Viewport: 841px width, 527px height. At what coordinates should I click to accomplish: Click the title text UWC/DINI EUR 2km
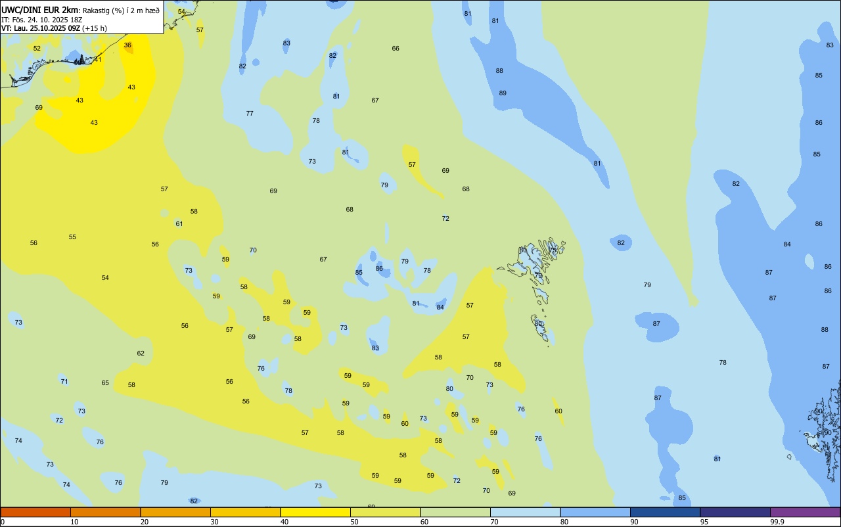(39, 9)
